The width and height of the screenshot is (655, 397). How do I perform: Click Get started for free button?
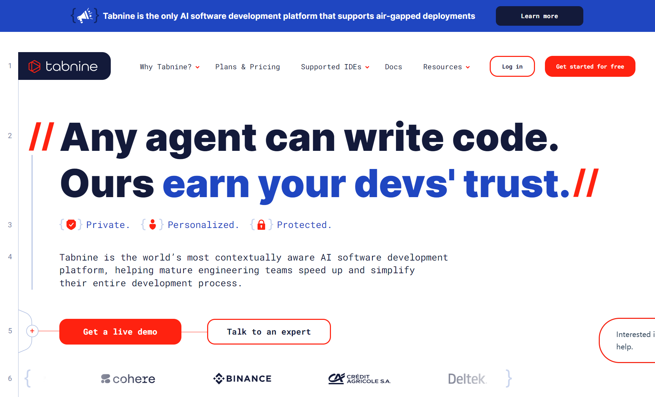coord(590,67)
